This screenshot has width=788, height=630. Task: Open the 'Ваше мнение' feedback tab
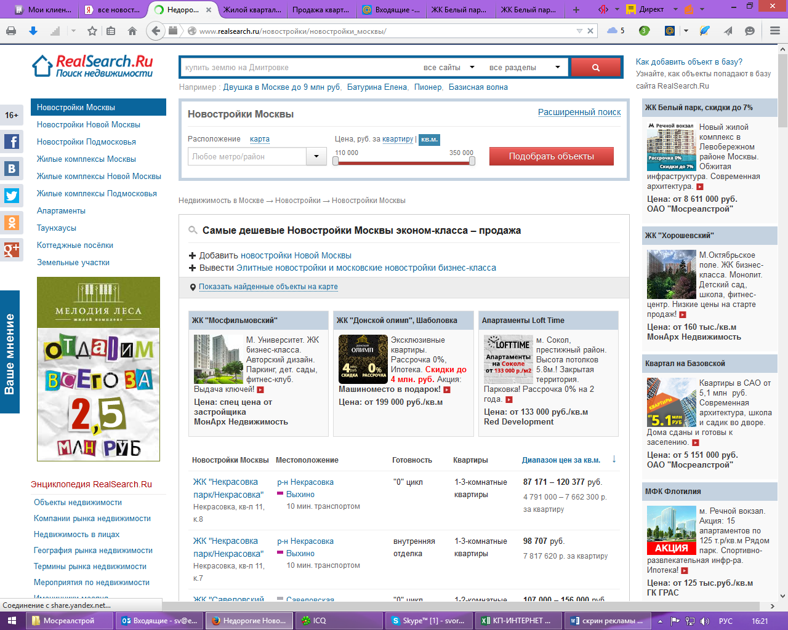pyautogui.click(x=10, y=352)
